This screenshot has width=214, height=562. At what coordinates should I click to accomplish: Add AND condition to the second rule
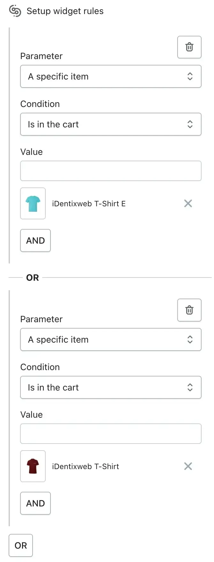[35, 503]
